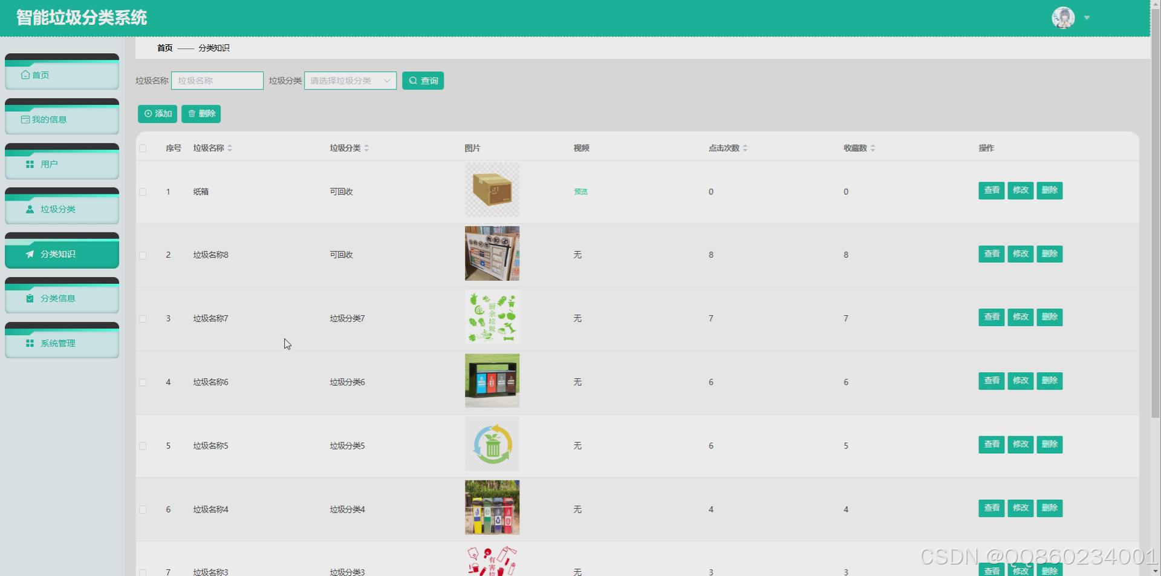Open the green kitchen-waste thumbnail for 垃圾名称7

pos(492,317)
